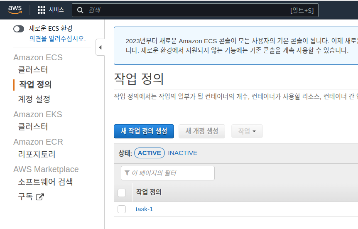Open the AWS logo home link
358x229 pixels.
15,10
